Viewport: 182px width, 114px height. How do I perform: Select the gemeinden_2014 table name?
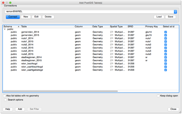(x=30, y=32)
